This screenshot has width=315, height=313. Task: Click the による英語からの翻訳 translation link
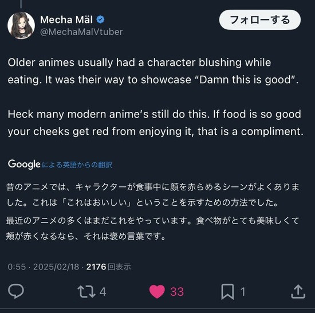(77, 165)
